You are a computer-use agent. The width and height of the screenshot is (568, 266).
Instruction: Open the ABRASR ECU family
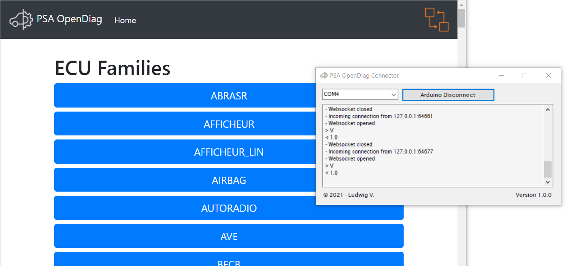[x=229, y=96]
